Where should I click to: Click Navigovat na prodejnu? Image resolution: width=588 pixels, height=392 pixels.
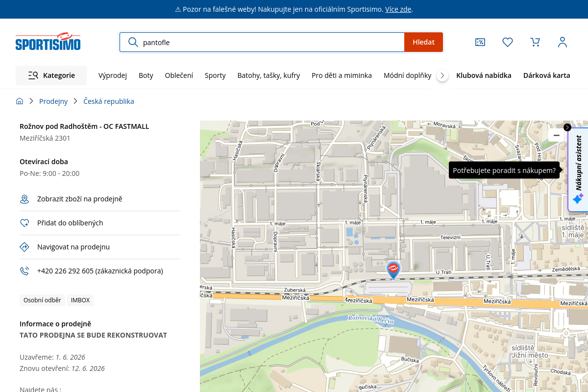coord(73,247)
